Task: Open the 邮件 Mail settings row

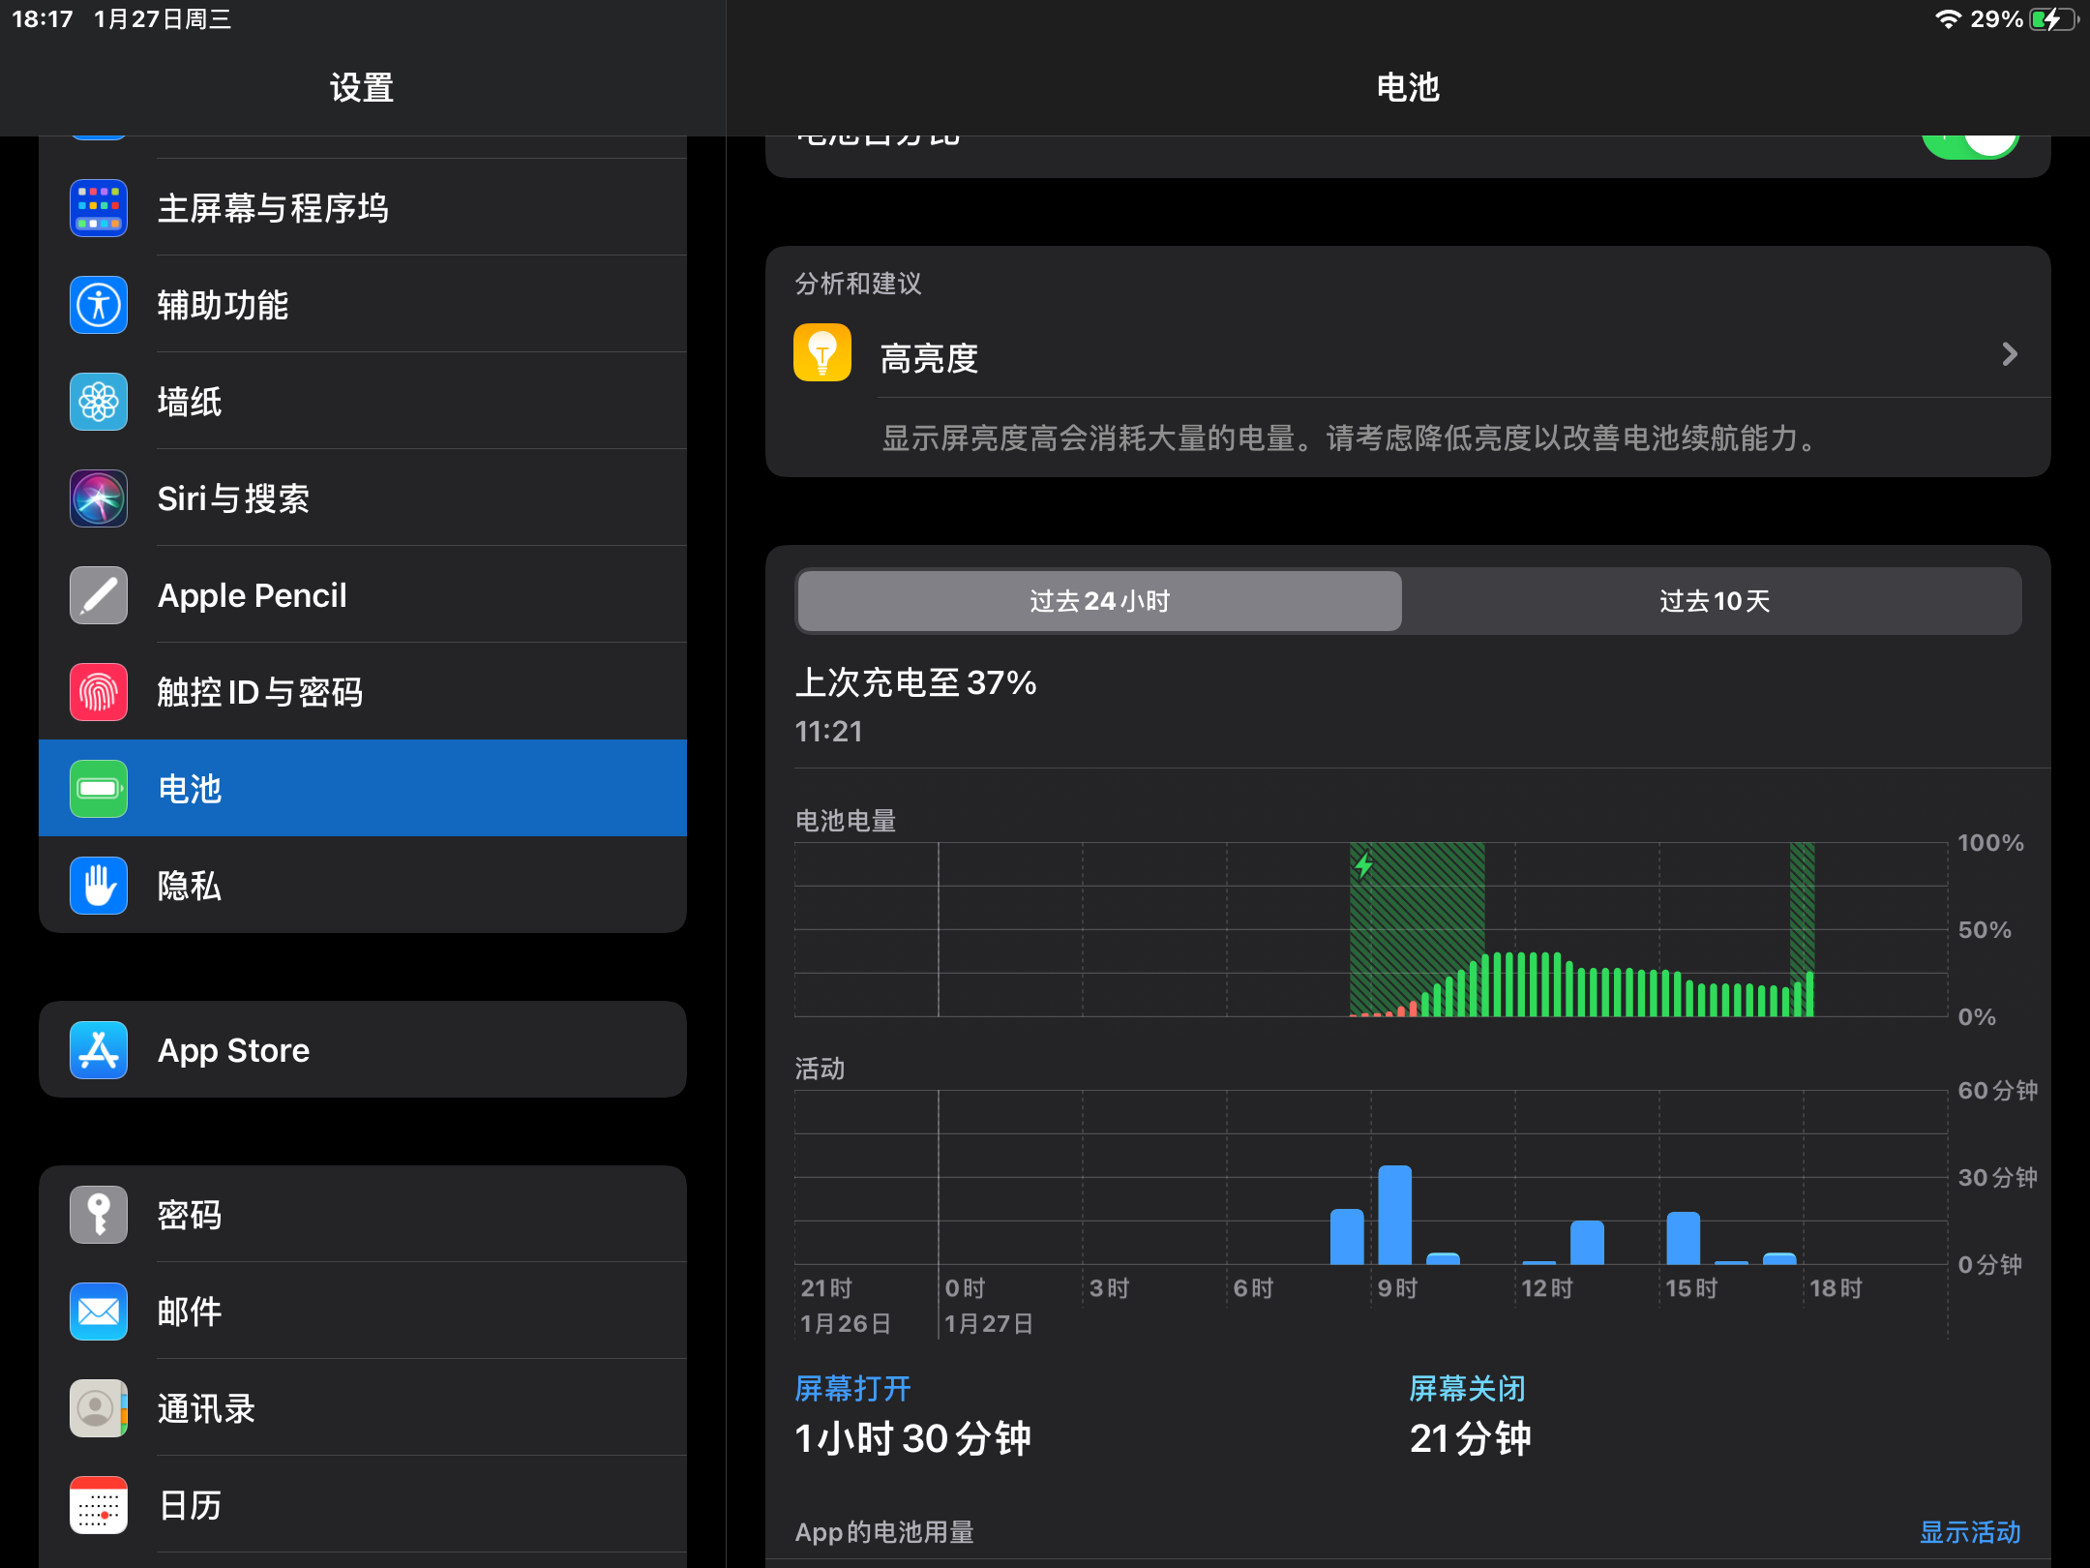Action: click(363, 1312)
